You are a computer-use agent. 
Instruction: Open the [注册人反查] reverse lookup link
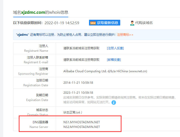pos(115,48)
